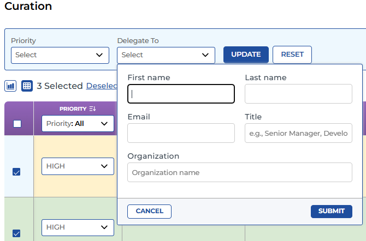Expand the 'Priority: All' filter dropdown
366x241 pixels.
(x=78, y=124)
